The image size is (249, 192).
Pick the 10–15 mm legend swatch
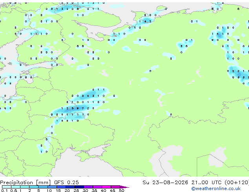(52, 187)
